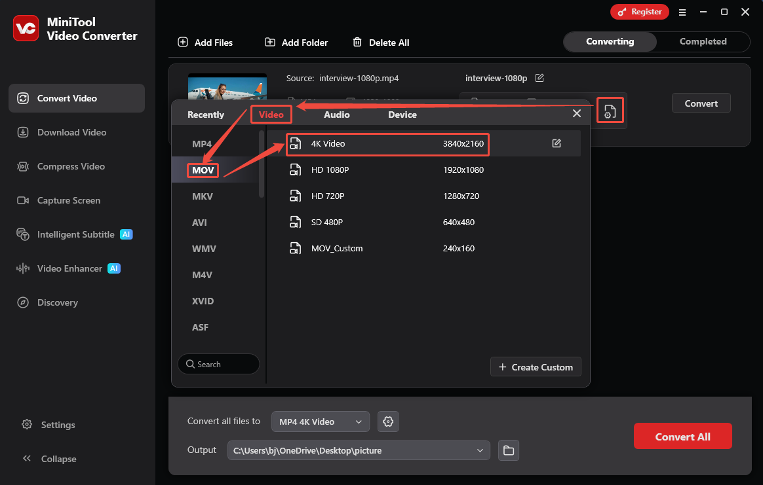
Task: Click the Download Video sidebar icon
Action: [x=23, y=132]
